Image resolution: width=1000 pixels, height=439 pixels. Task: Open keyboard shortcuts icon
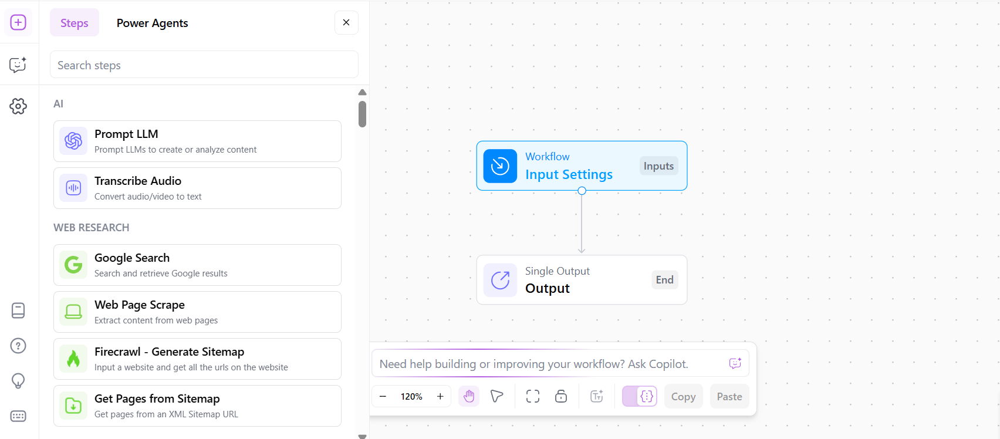coord(18,416)
